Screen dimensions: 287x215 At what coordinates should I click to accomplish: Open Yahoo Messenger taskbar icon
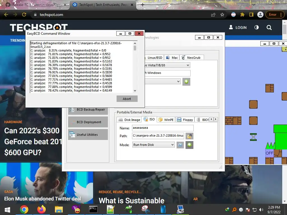coord(76,209)
